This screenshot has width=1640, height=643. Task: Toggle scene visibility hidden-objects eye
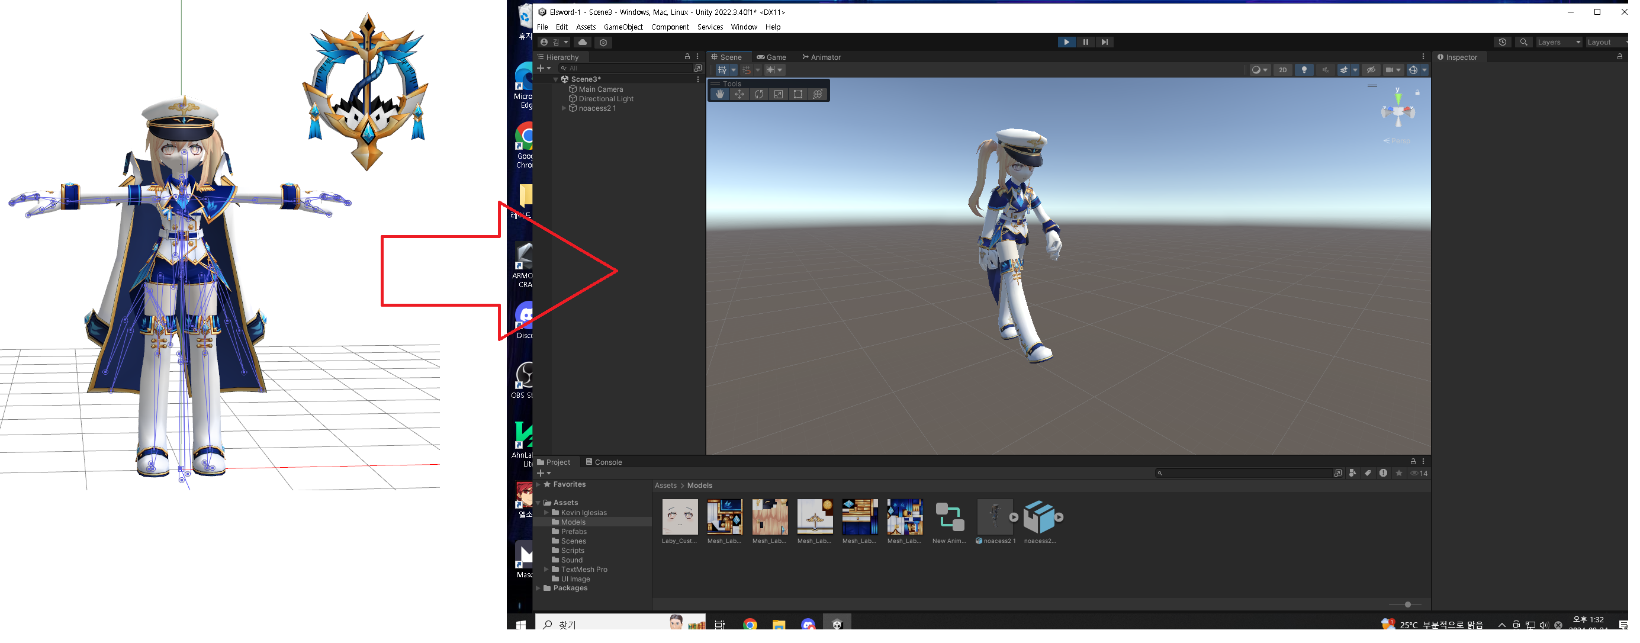click(1371, 70)
